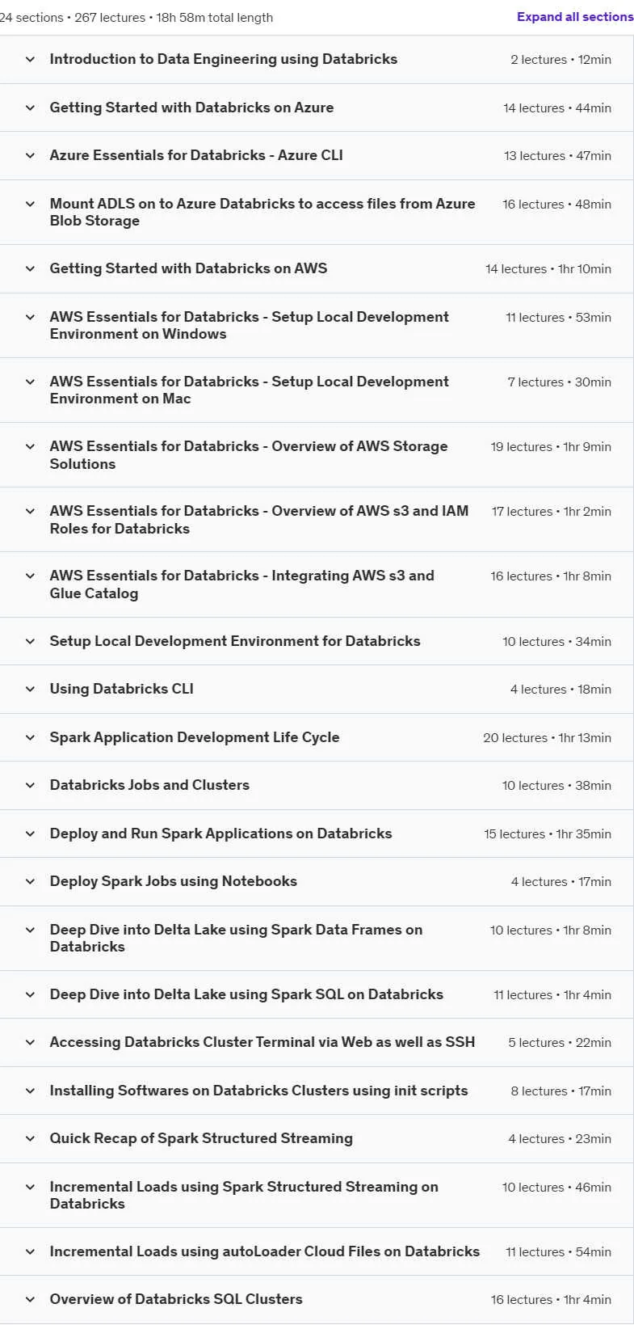This screenshot has height=1325, width=634.
Task: Click the 7 lectures • 30min label
Action: point(559,382)
